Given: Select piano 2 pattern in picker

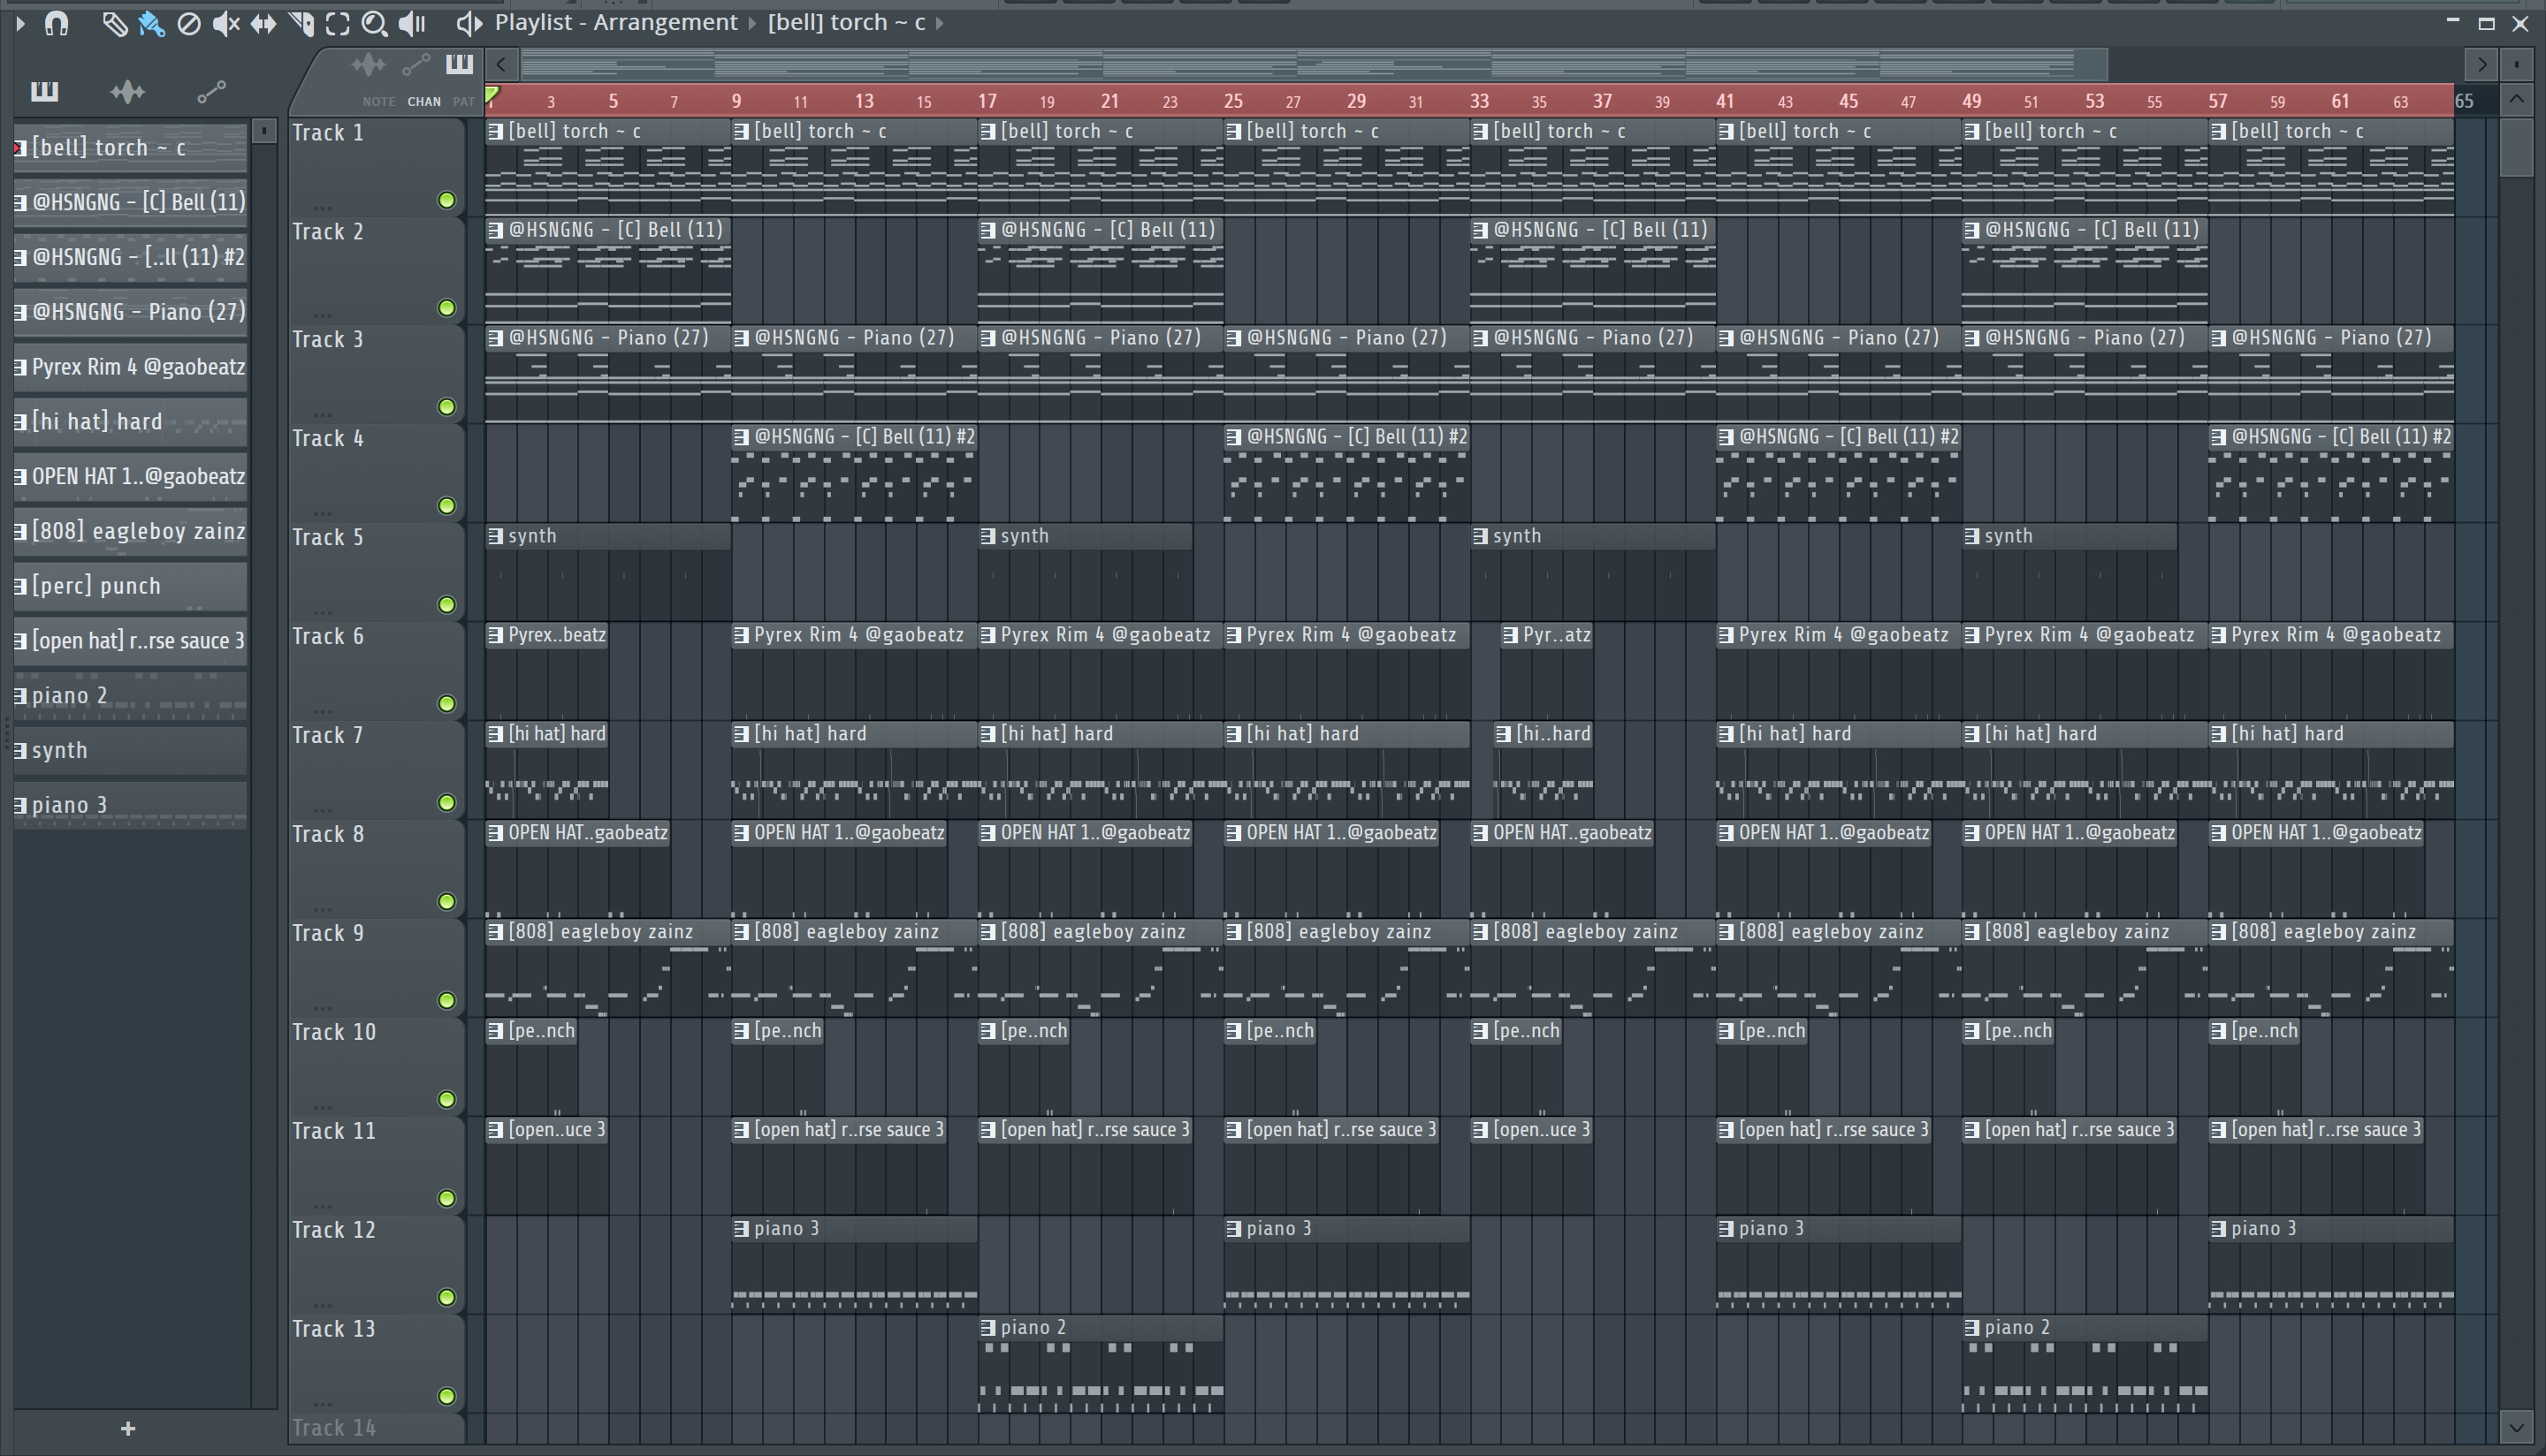Looking at the screenshot, I should tap(130, 696).
